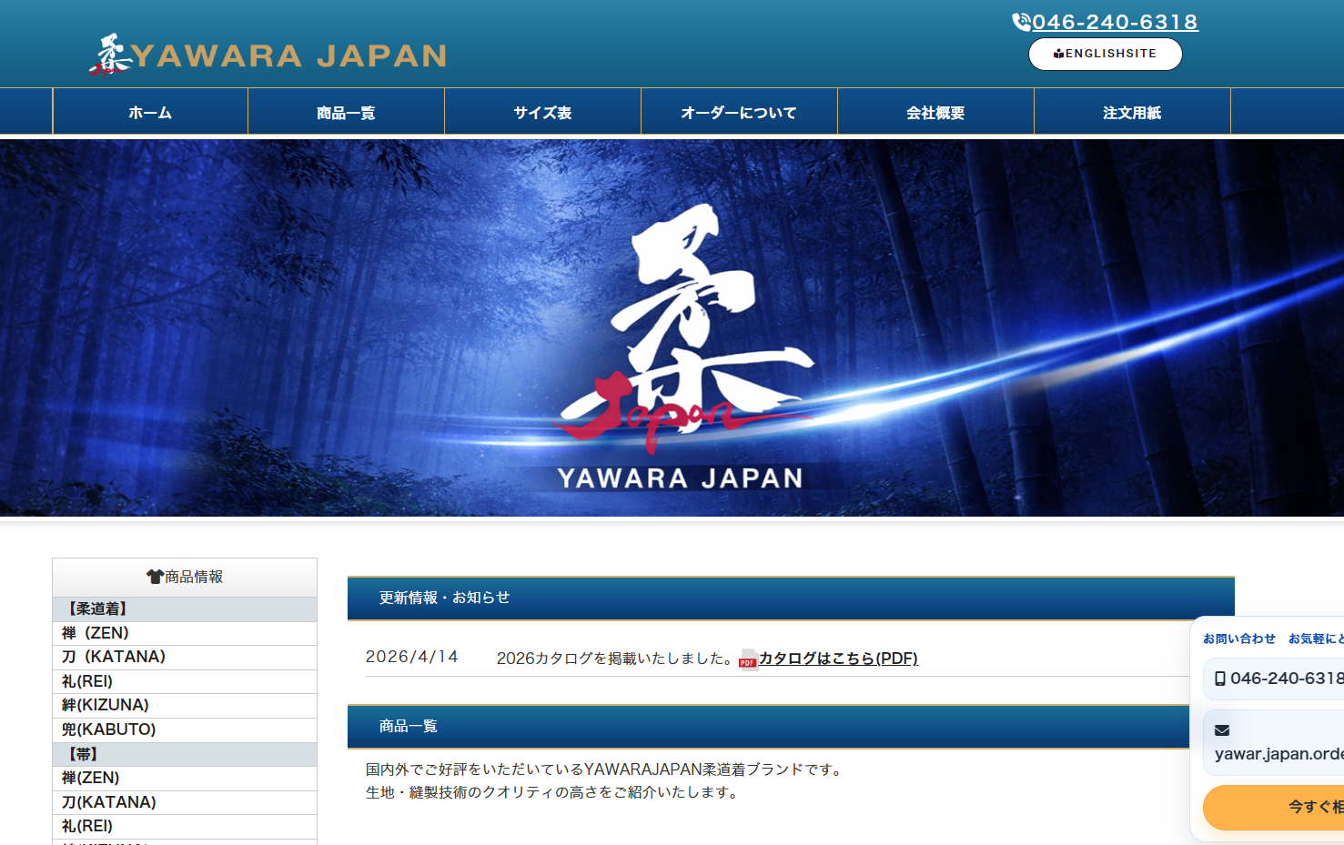Click the date 2026/4/14 news entry
Screen dimensions: 1344x845
(412, 657)
